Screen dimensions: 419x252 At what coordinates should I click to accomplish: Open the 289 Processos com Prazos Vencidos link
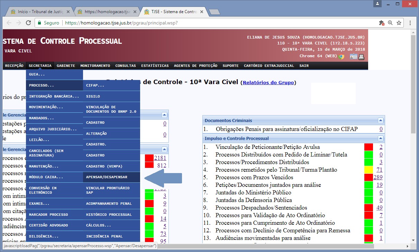tap(378, 178)
